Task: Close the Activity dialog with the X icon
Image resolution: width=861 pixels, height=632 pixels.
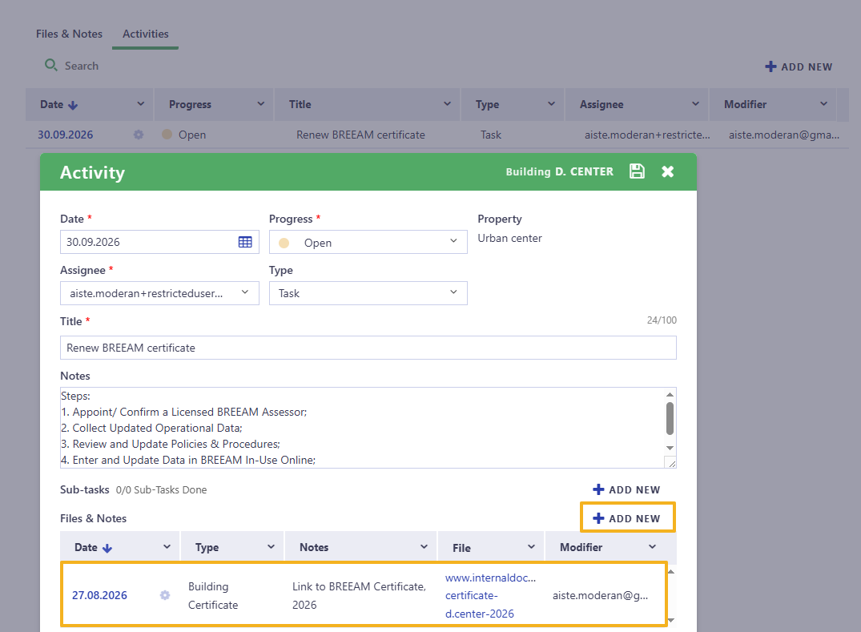Action: point(668,172)
